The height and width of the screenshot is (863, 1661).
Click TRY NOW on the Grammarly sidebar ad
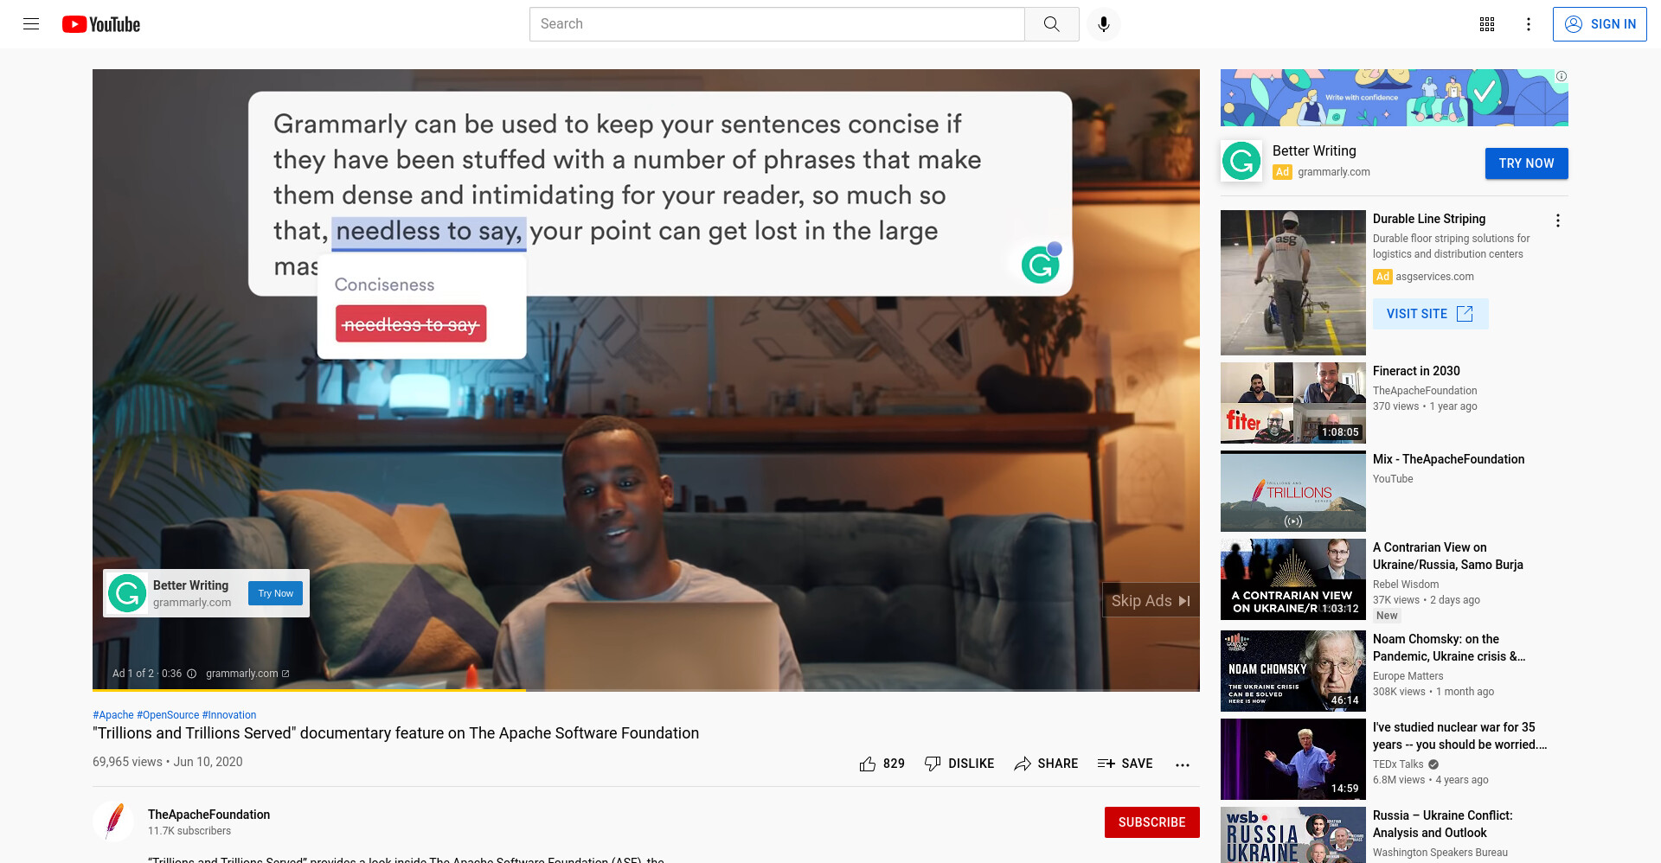1526,163
